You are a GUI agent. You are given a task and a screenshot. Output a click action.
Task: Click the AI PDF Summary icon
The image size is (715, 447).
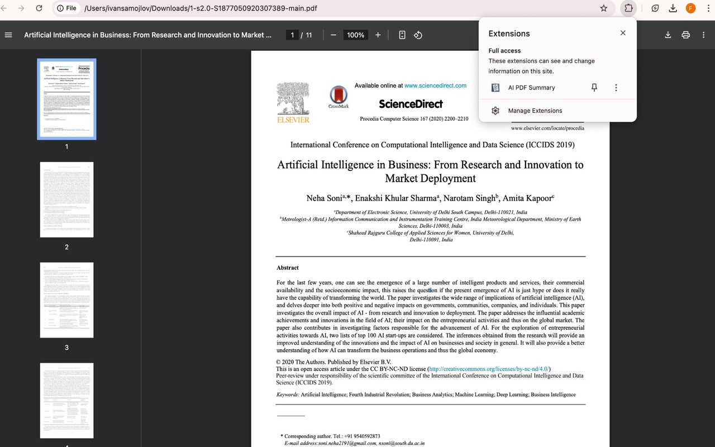pyautogui.click(x=495, y=88)
